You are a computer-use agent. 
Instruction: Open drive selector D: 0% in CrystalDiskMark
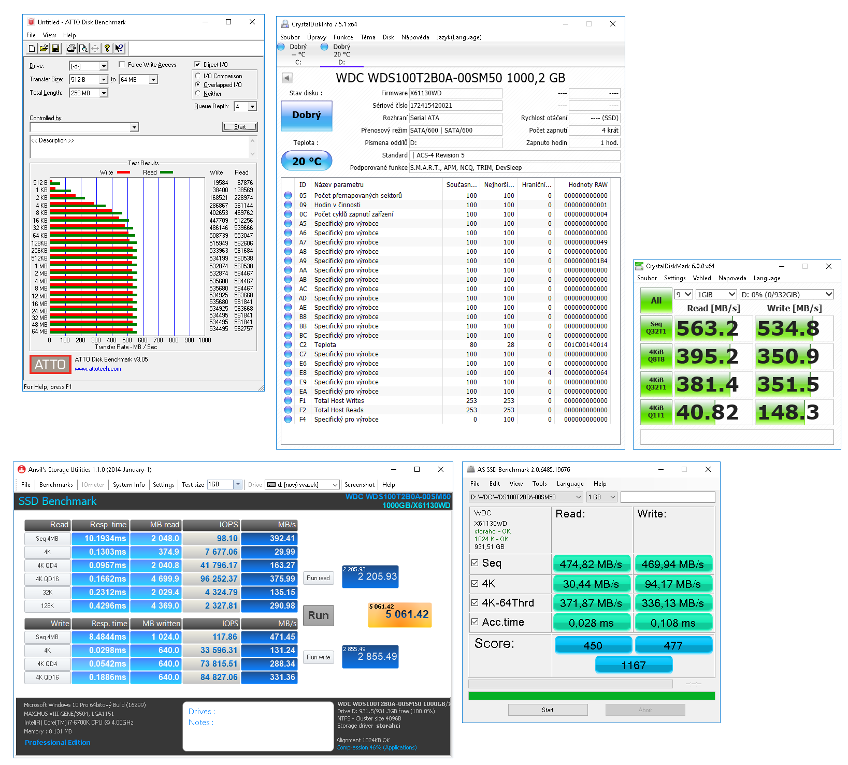pos(787,294)
